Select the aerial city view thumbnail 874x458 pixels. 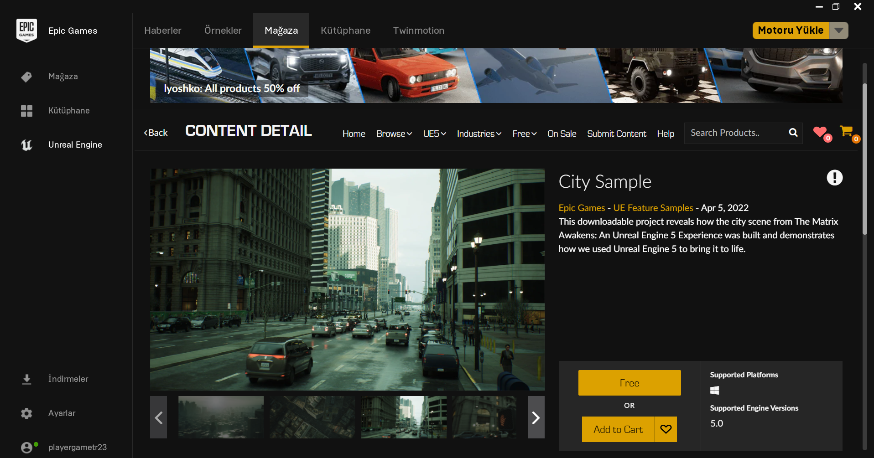pos(312,417)
